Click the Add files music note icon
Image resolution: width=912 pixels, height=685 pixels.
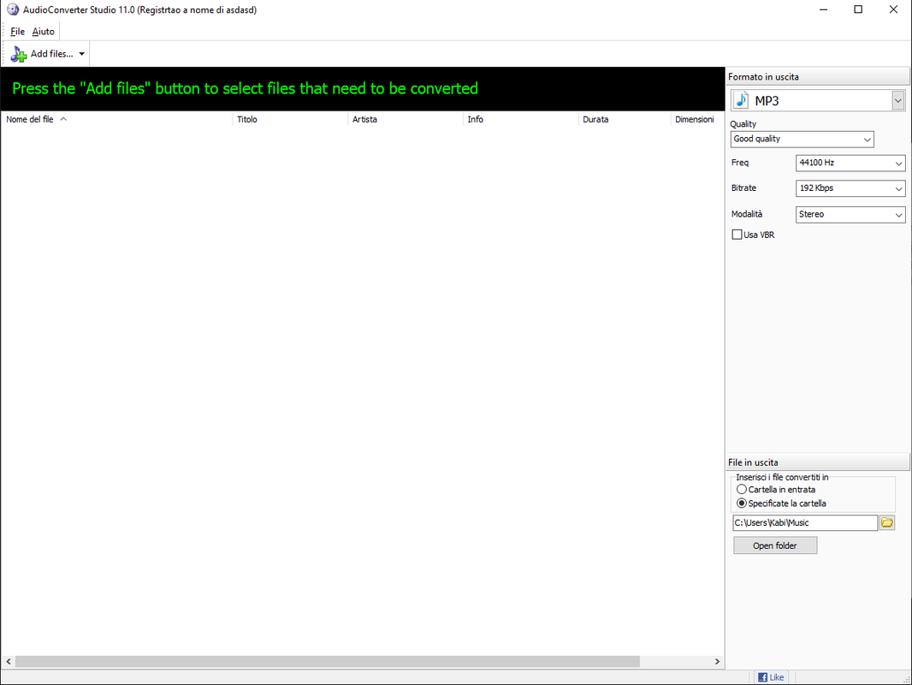(x=19, y=54)
